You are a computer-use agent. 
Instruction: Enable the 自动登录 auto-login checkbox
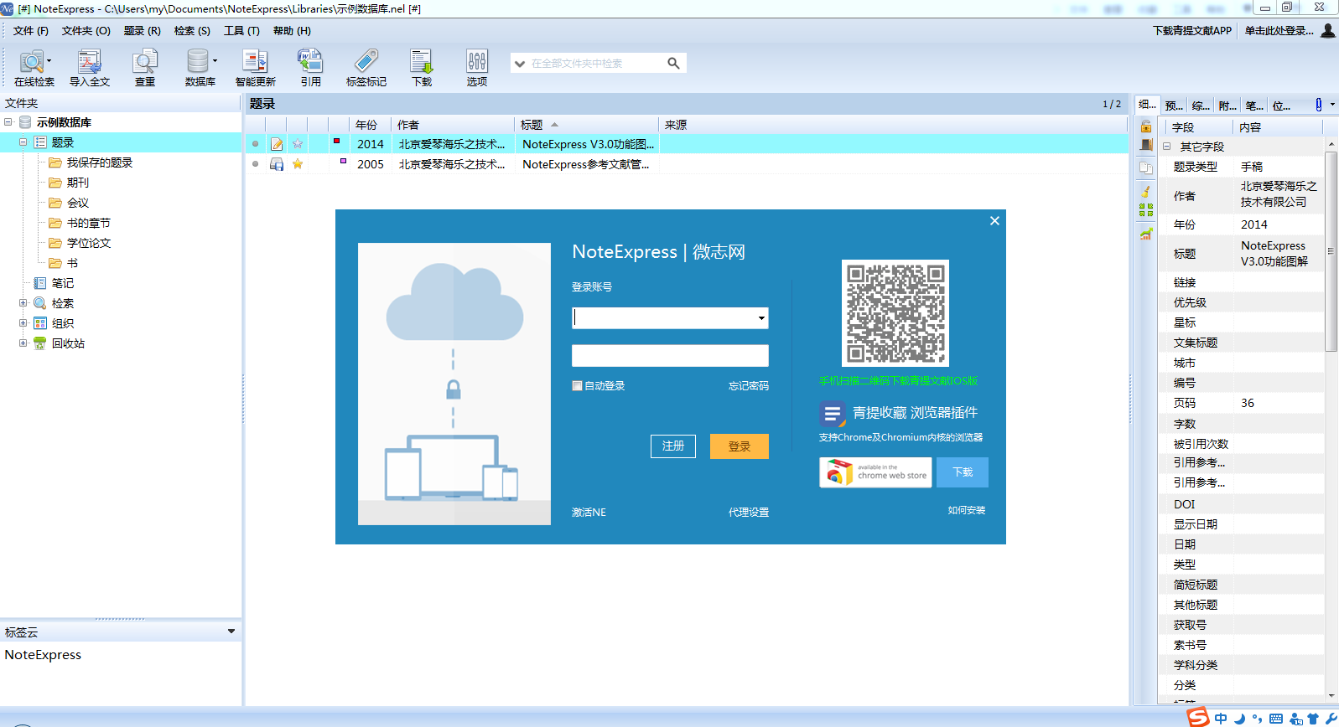(x=577, y=386)
